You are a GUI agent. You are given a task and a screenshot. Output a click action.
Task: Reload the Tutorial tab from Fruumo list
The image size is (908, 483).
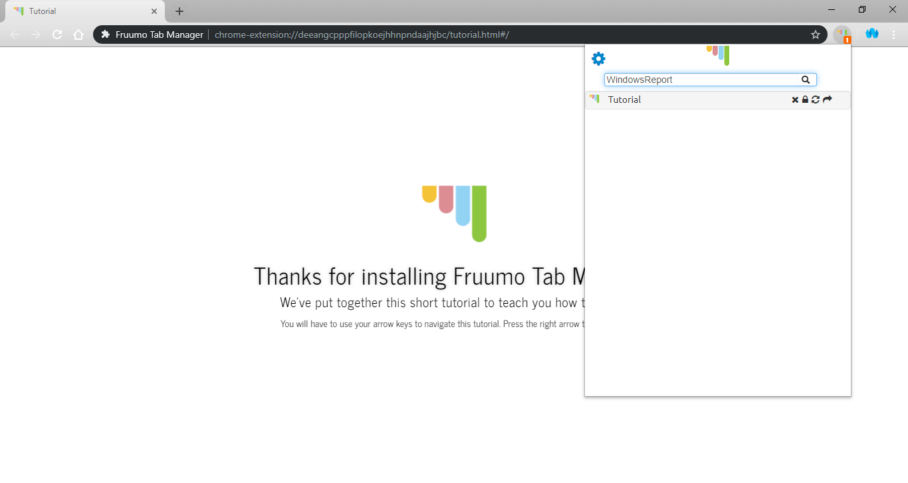pyautogui.click(x=816, y=100)
